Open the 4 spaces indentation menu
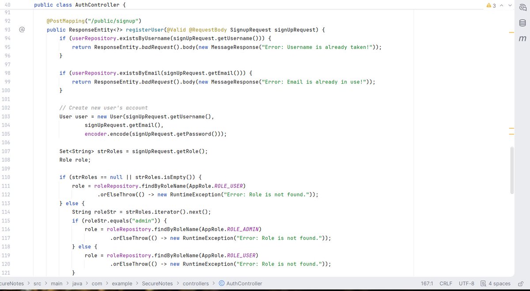530x291 pixels. 500,284
